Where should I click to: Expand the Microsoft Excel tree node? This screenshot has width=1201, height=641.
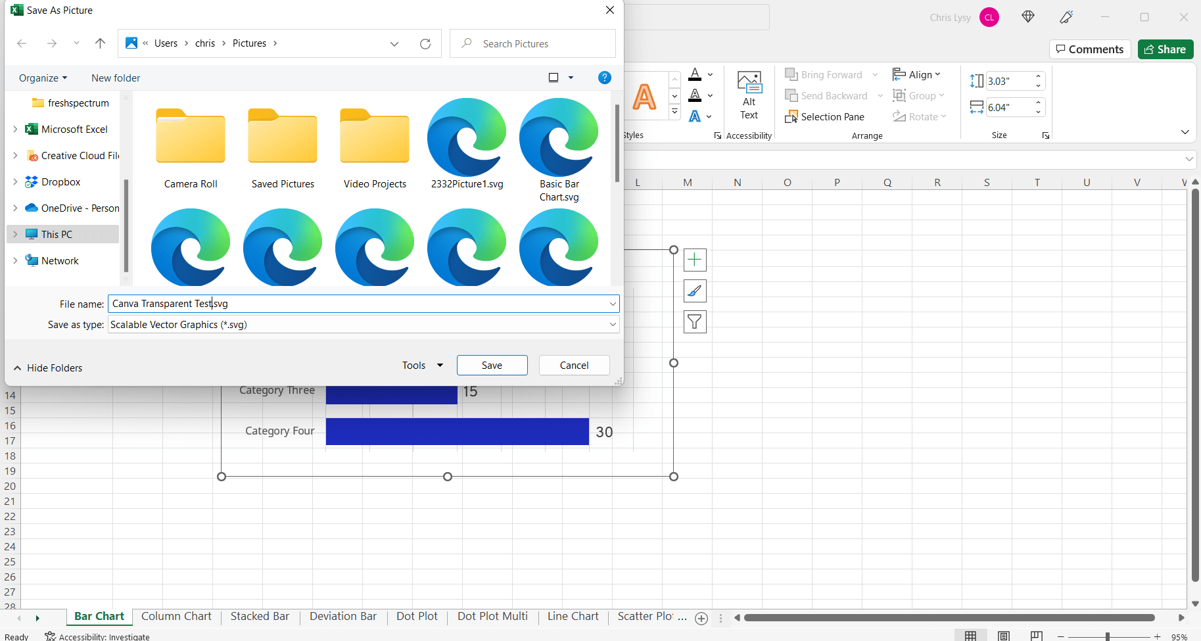(x=15, y=129)
